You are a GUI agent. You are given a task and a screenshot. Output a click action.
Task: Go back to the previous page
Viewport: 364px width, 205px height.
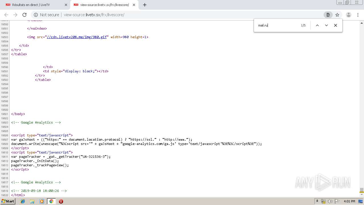[6, 15]
